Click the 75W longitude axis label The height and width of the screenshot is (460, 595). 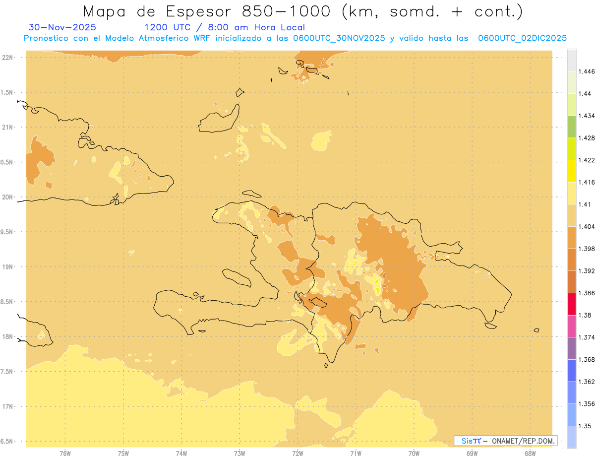pyautogui.click(x=123, y=453)
